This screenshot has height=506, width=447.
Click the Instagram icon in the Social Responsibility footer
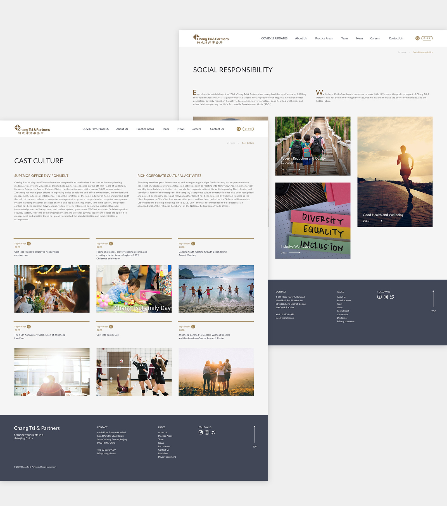[x=386, y=297]
